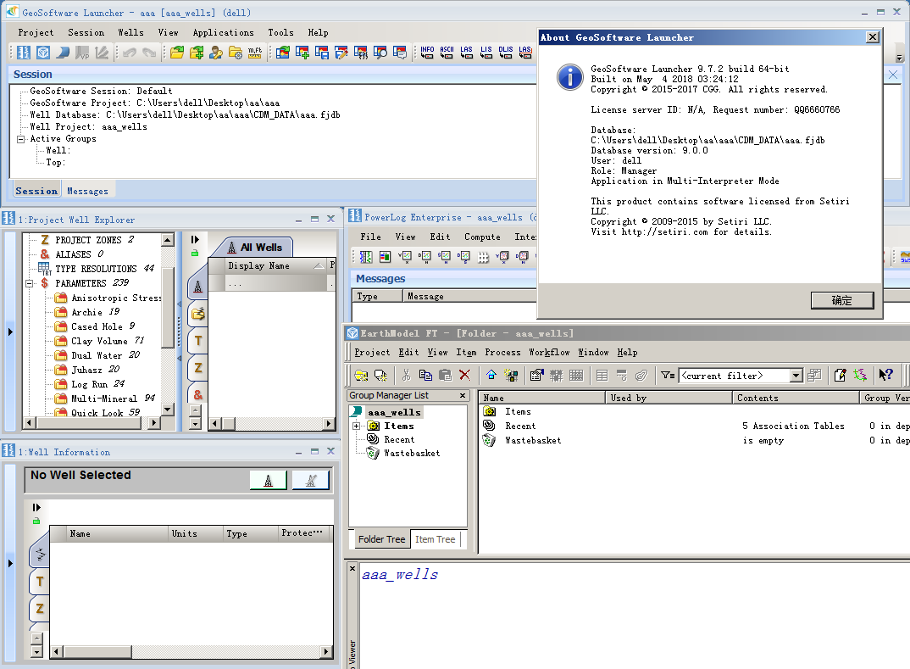The width and height of the screenshot is (910, 669).
Task: Click the ASCII import icon
Action: [447, 53]
